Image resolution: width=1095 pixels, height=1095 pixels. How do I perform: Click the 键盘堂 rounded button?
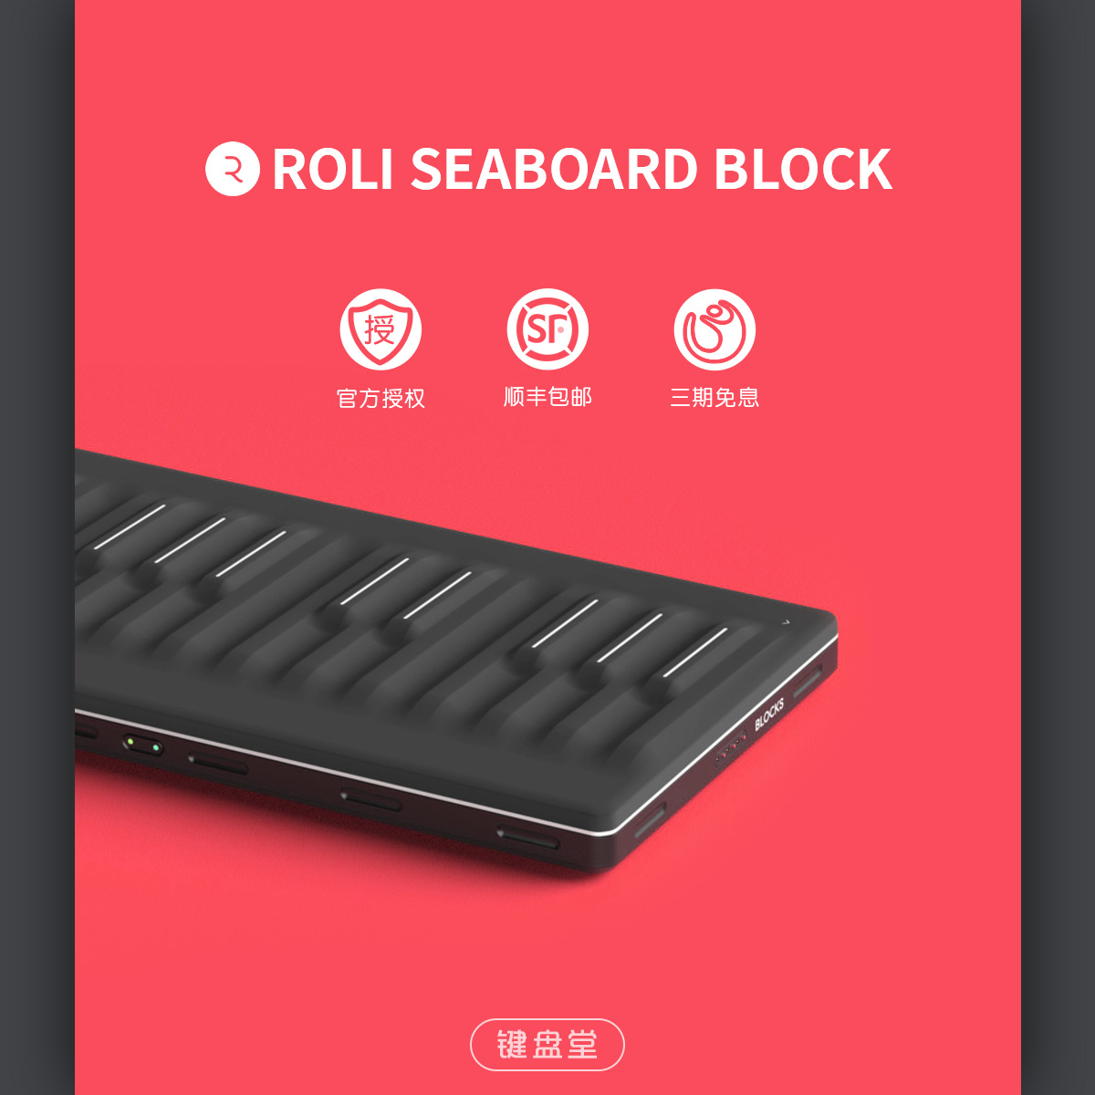point(547,1045)
